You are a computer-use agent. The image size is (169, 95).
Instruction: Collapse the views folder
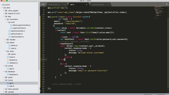(x=6, y=51)
